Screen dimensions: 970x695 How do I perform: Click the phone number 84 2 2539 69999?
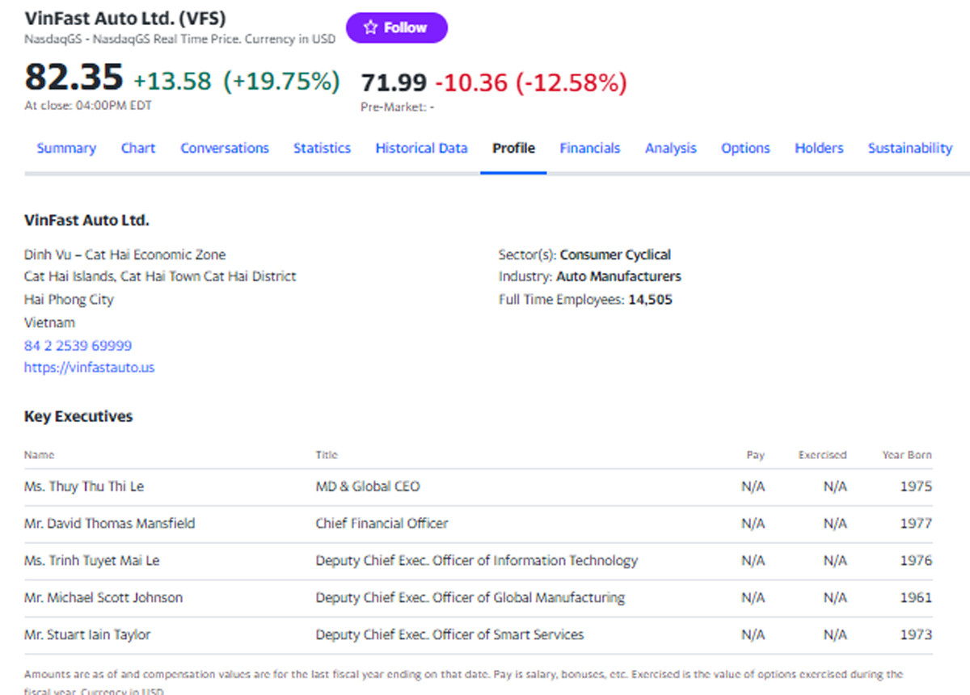tap(78, 345)
